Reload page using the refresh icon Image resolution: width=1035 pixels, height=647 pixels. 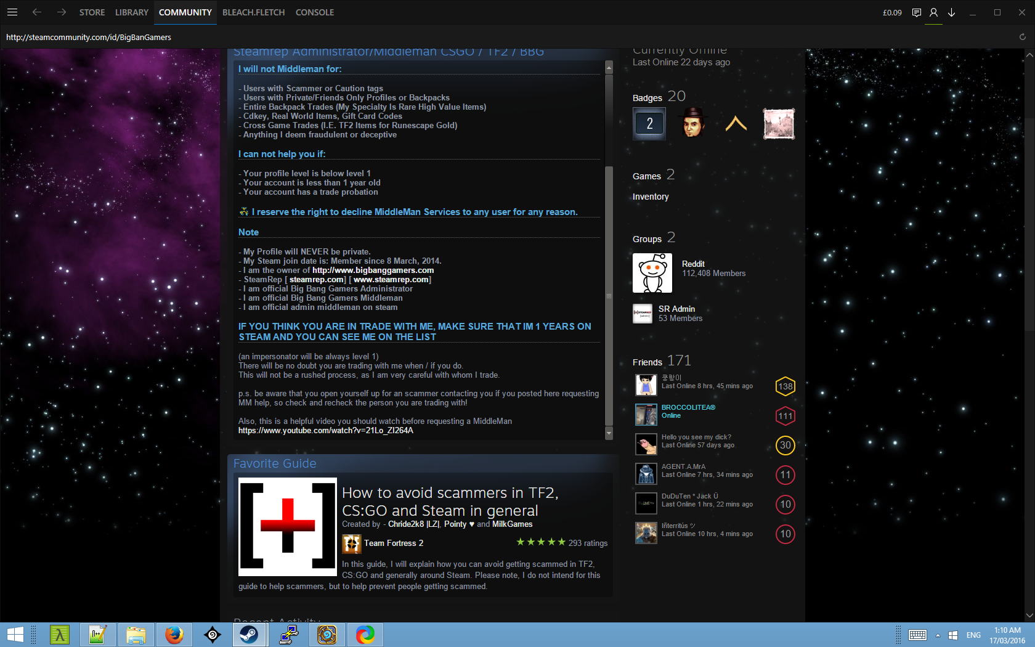1022,37
